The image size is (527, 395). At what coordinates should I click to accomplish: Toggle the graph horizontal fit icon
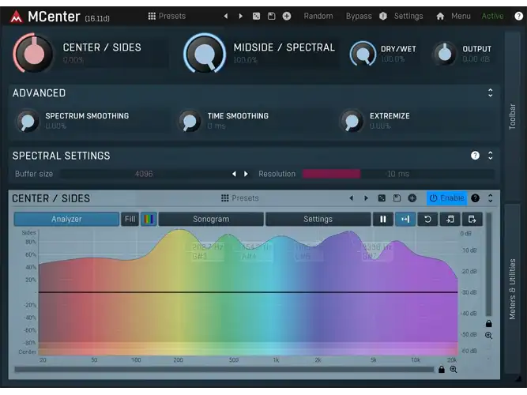click(x=405, y=219)
